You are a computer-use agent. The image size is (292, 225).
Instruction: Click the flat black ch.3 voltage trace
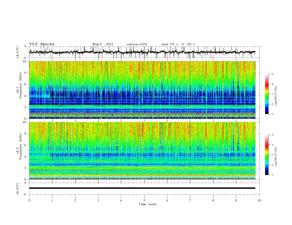(x=142, y=188)
